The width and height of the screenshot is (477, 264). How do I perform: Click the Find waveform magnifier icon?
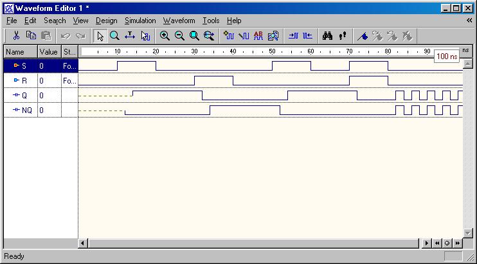(273, 36)
